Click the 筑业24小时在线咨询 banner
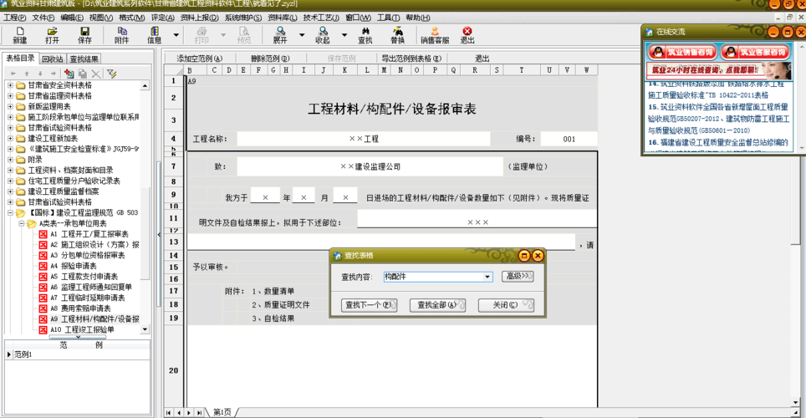The width and height of the screenshot is (806, 418). (718, 70)
